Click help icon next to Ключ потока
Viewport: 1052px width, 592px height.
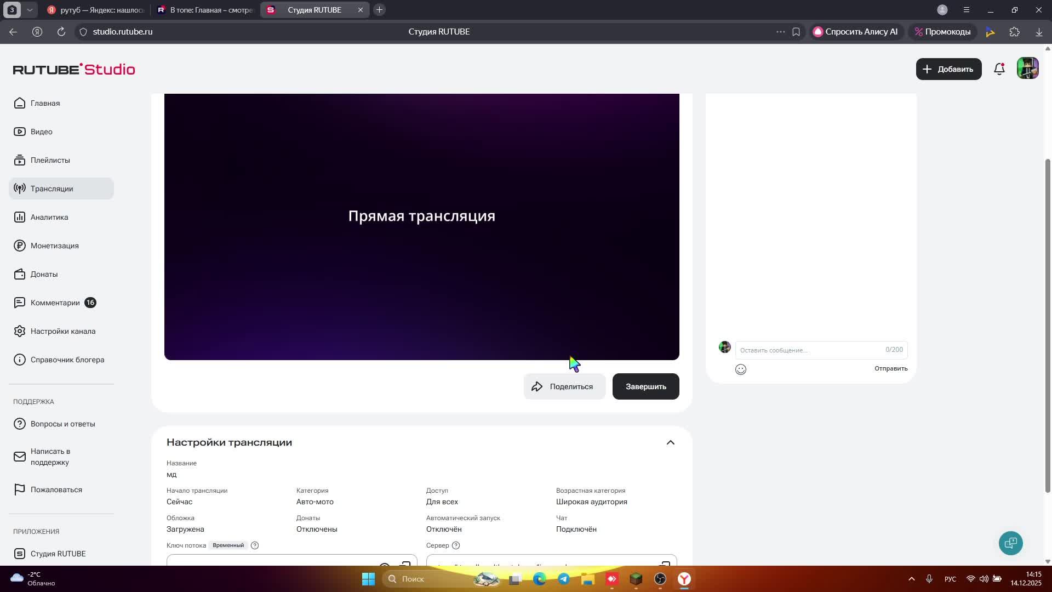[254, 545]
